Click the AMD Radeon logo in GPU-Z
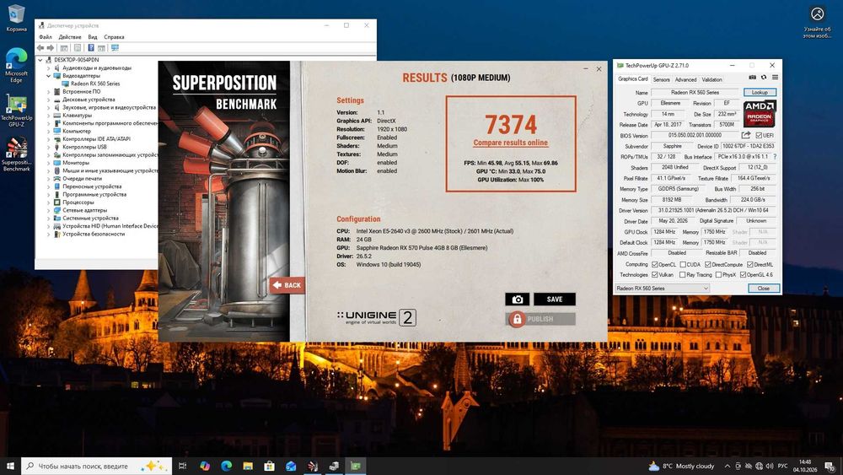 [760, 113]
